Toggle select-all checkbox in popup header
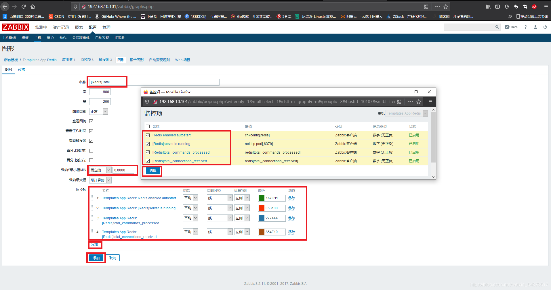Screen dimensions: 551x290 point(148,126)
